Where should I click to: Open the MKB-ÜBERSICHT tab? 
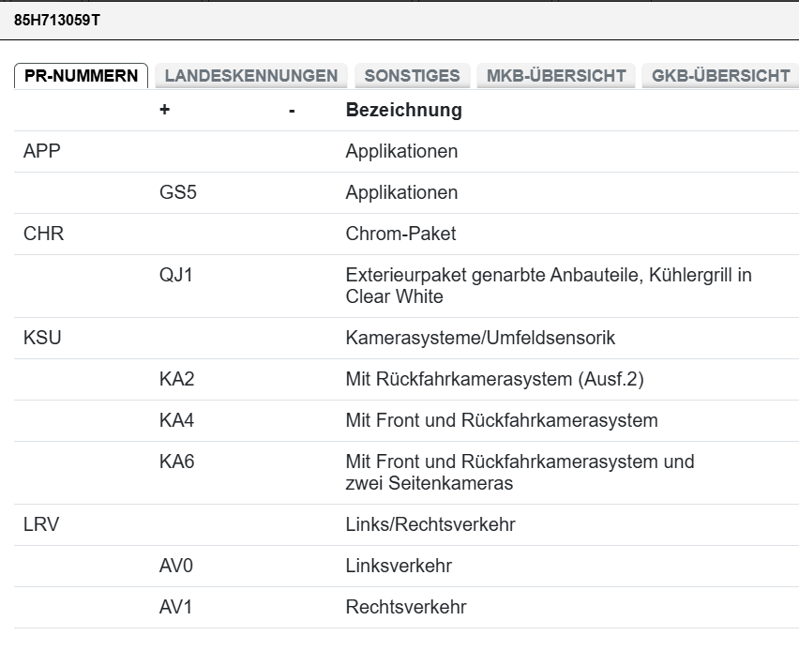[556, 76]
